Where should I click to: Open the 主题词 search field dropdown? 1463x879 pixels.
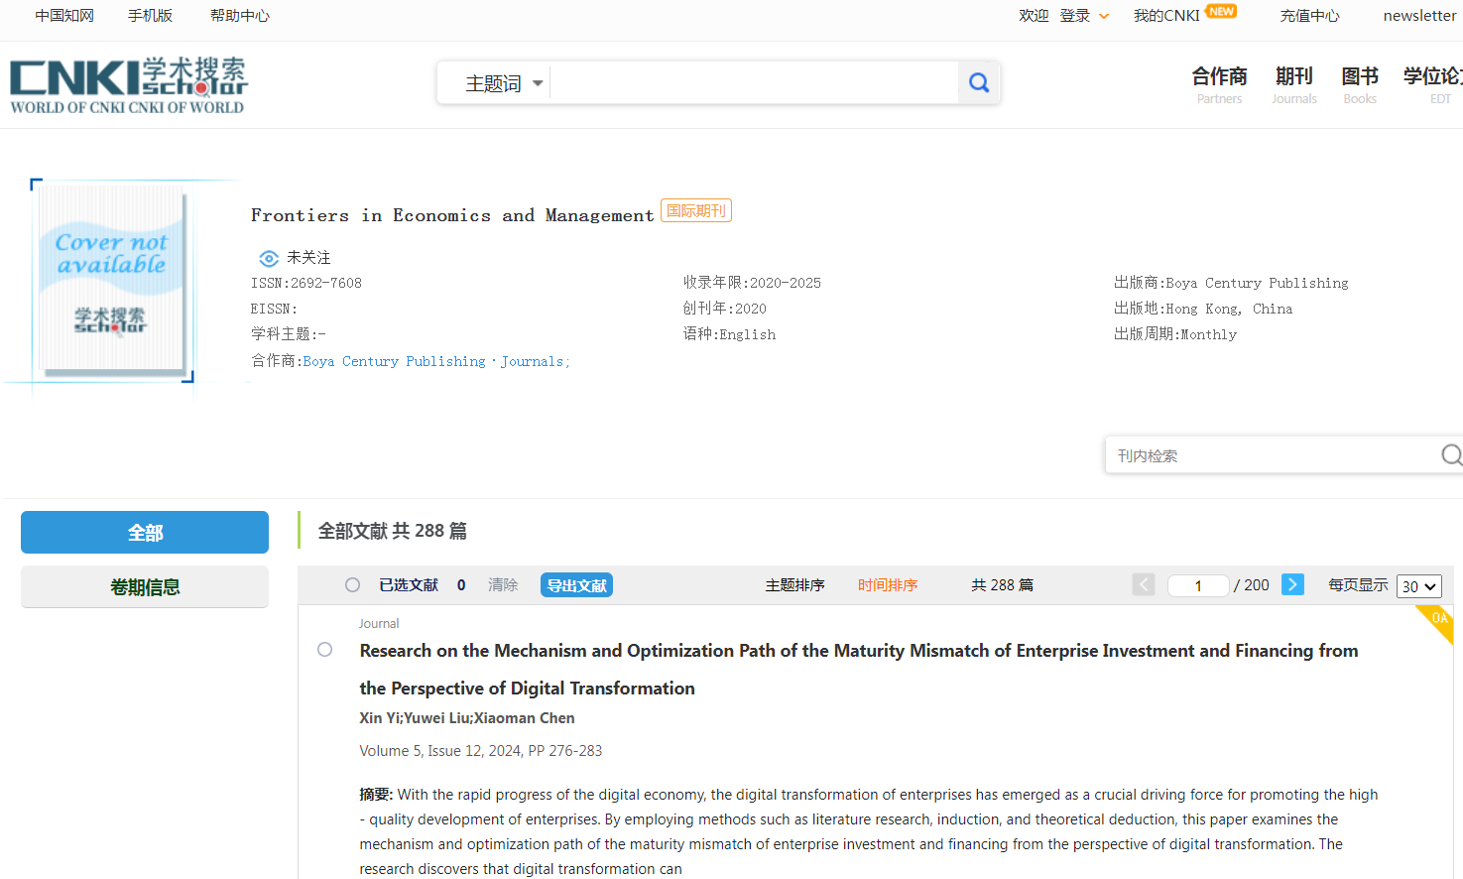(x=504, y=83)
